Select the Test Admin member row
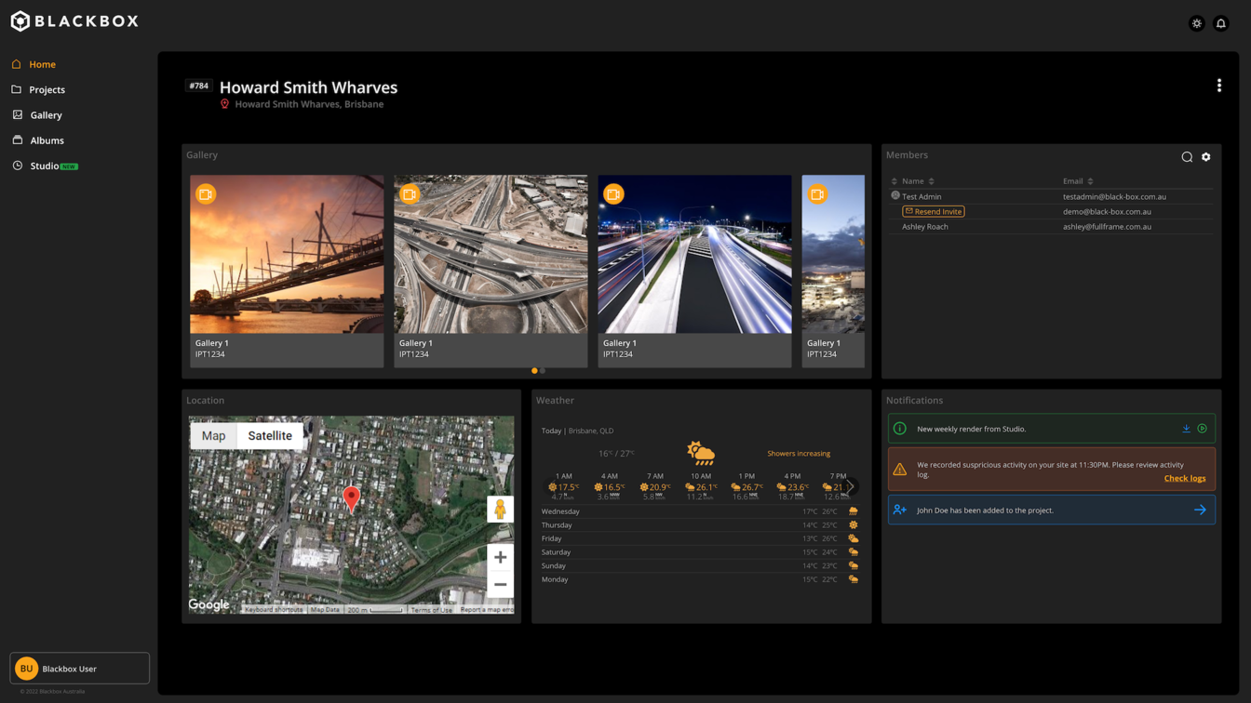The image size is (1251, 703). tap(1051, 196)
